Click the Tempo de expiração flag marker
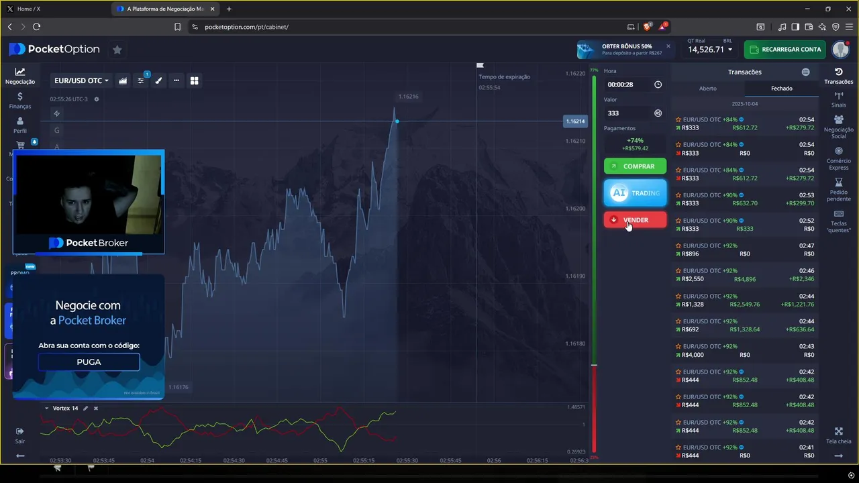This screenshot has height=483, width=859. click(x=480, y=66)
